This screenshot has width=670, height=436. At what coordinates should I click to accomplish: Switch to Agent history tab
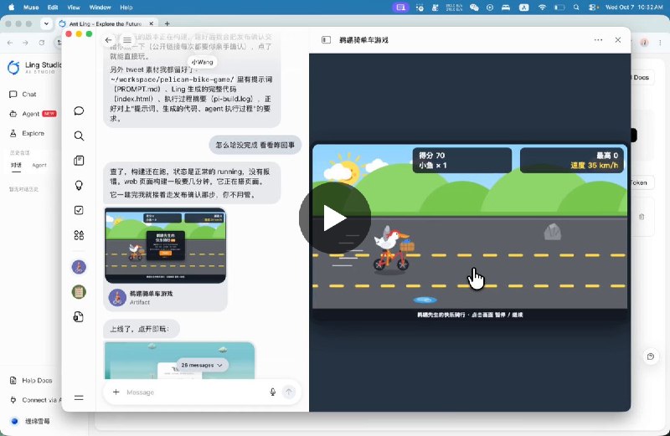pyautogui.click(x=39, y=165)
